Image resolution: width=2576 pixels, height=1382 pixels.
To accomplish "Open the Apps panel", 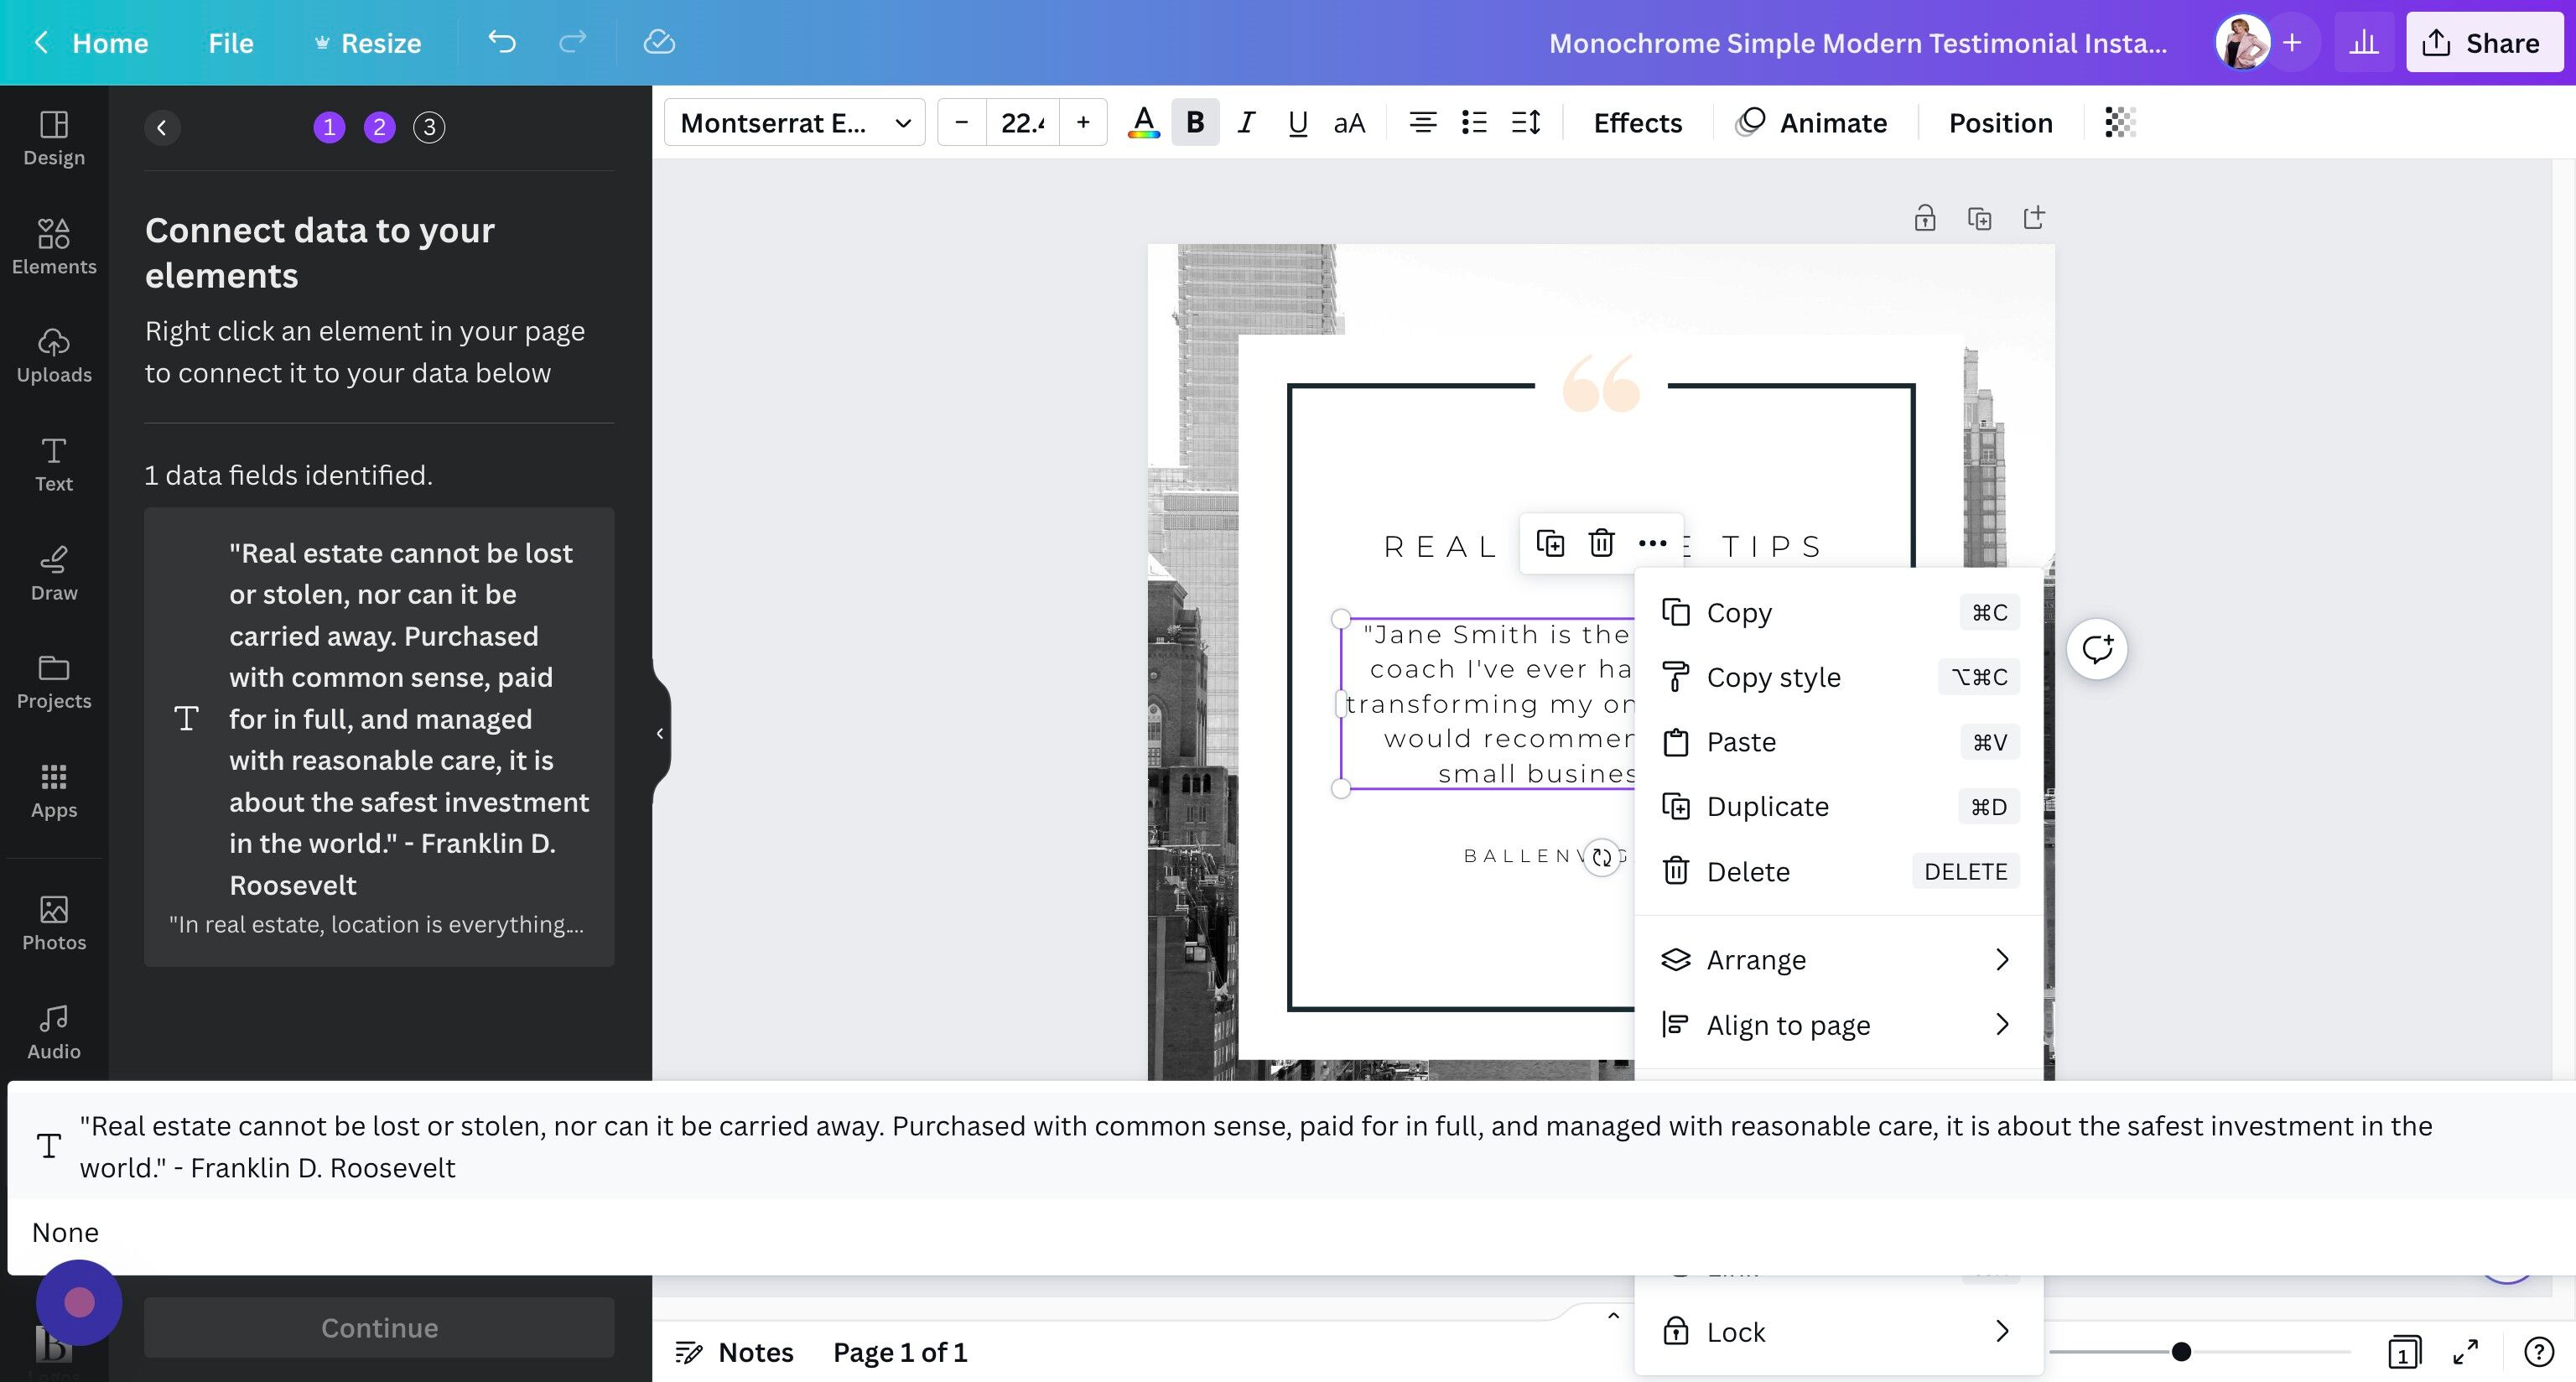I will 54,791.
